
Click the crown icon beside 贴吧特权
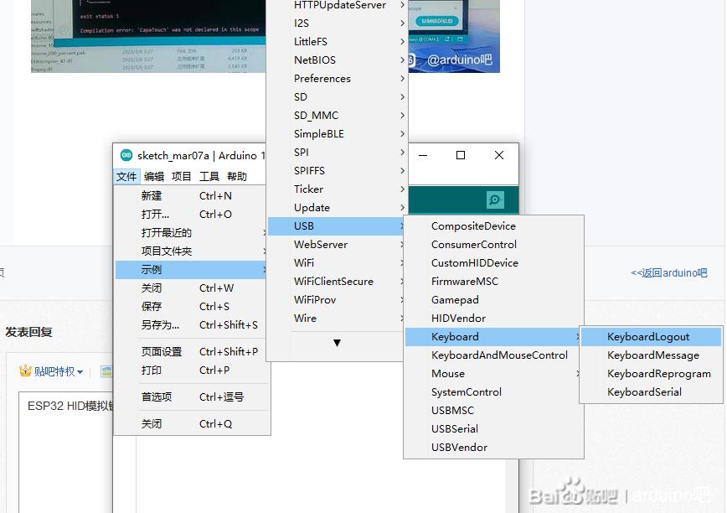[x=25, y=370]
